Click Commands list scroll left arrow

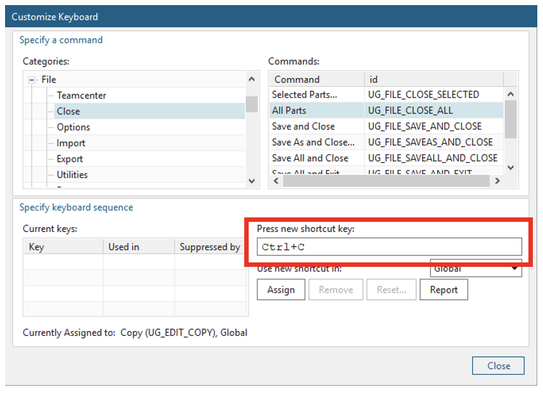click(276, 181)
